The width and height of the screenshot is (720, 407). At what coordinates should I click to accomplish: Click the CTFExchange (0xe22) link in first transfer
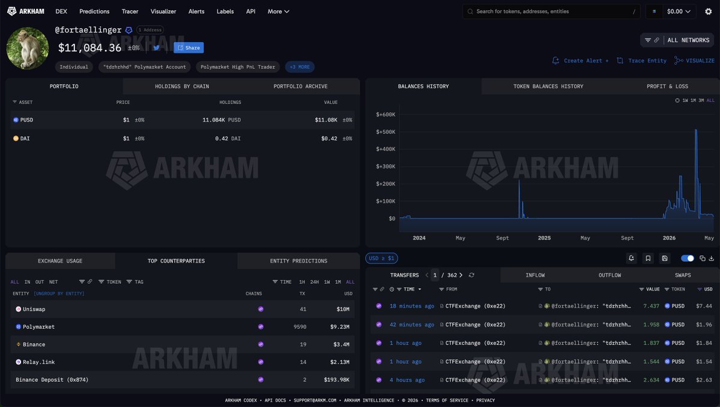click(x=475, y=306)
